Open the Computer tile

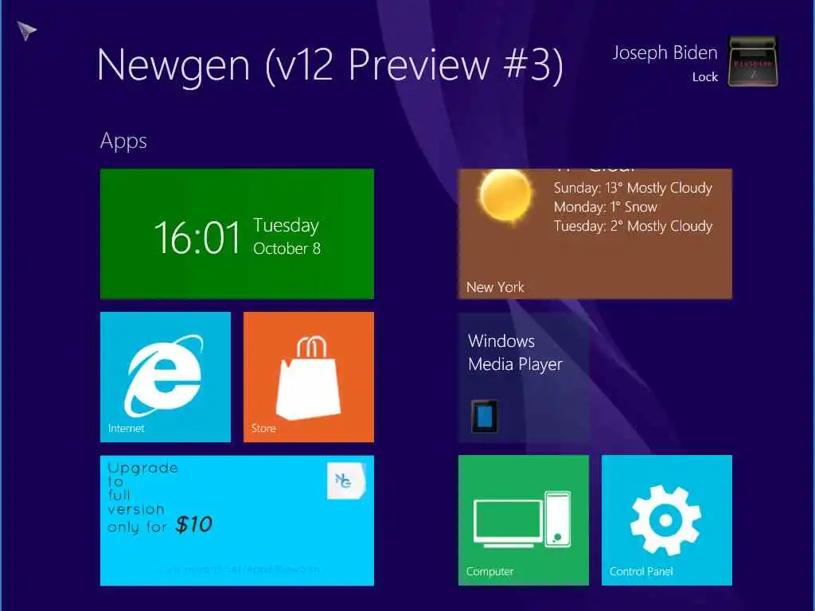524,520
